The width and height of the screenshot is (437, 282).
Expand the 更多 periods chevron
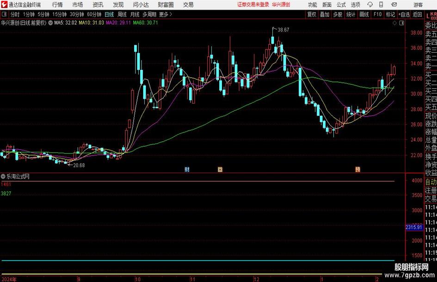pyautogui.click(x=171, y=14)
